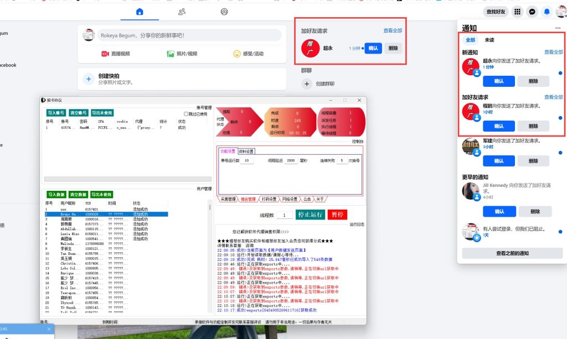Click the apps grid icon near top right
567x339 pixels.
(517, 12)
